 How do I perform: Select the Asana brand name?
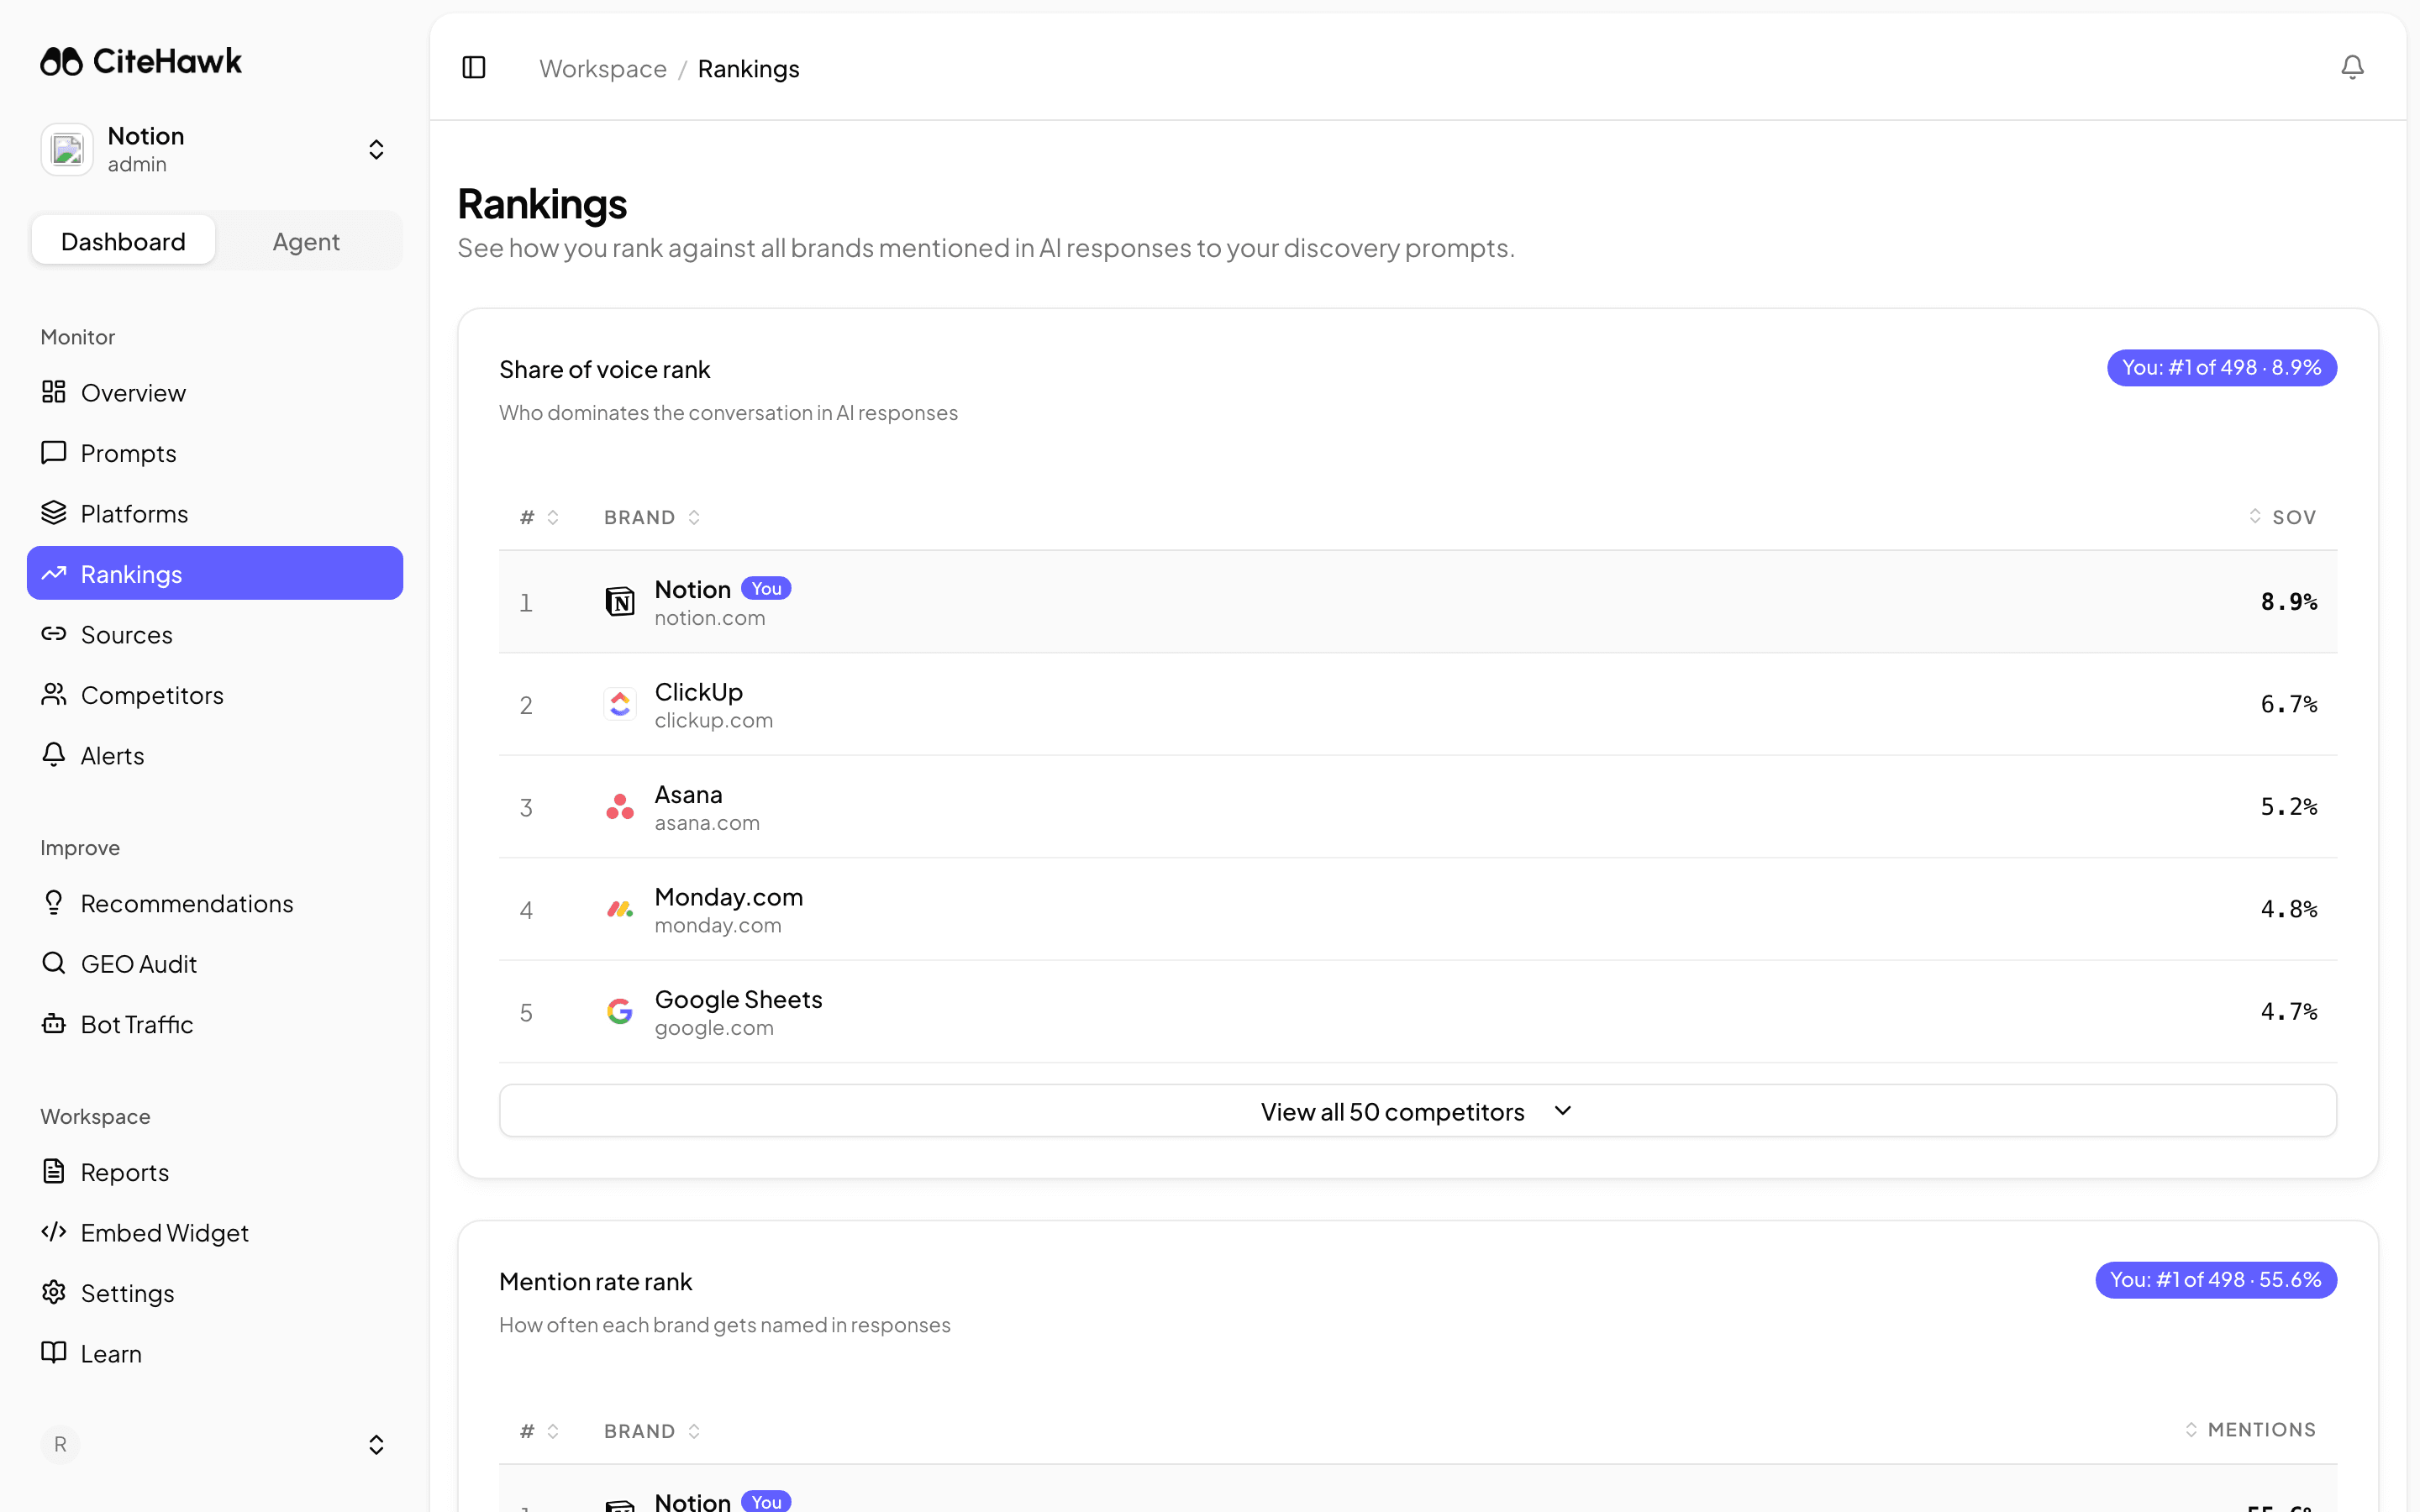coord(688,794)
